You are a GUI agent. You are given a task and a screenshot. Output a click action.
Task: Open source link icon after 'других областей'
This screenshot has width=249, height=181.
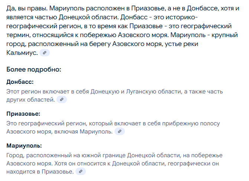(x=62, y=99)
